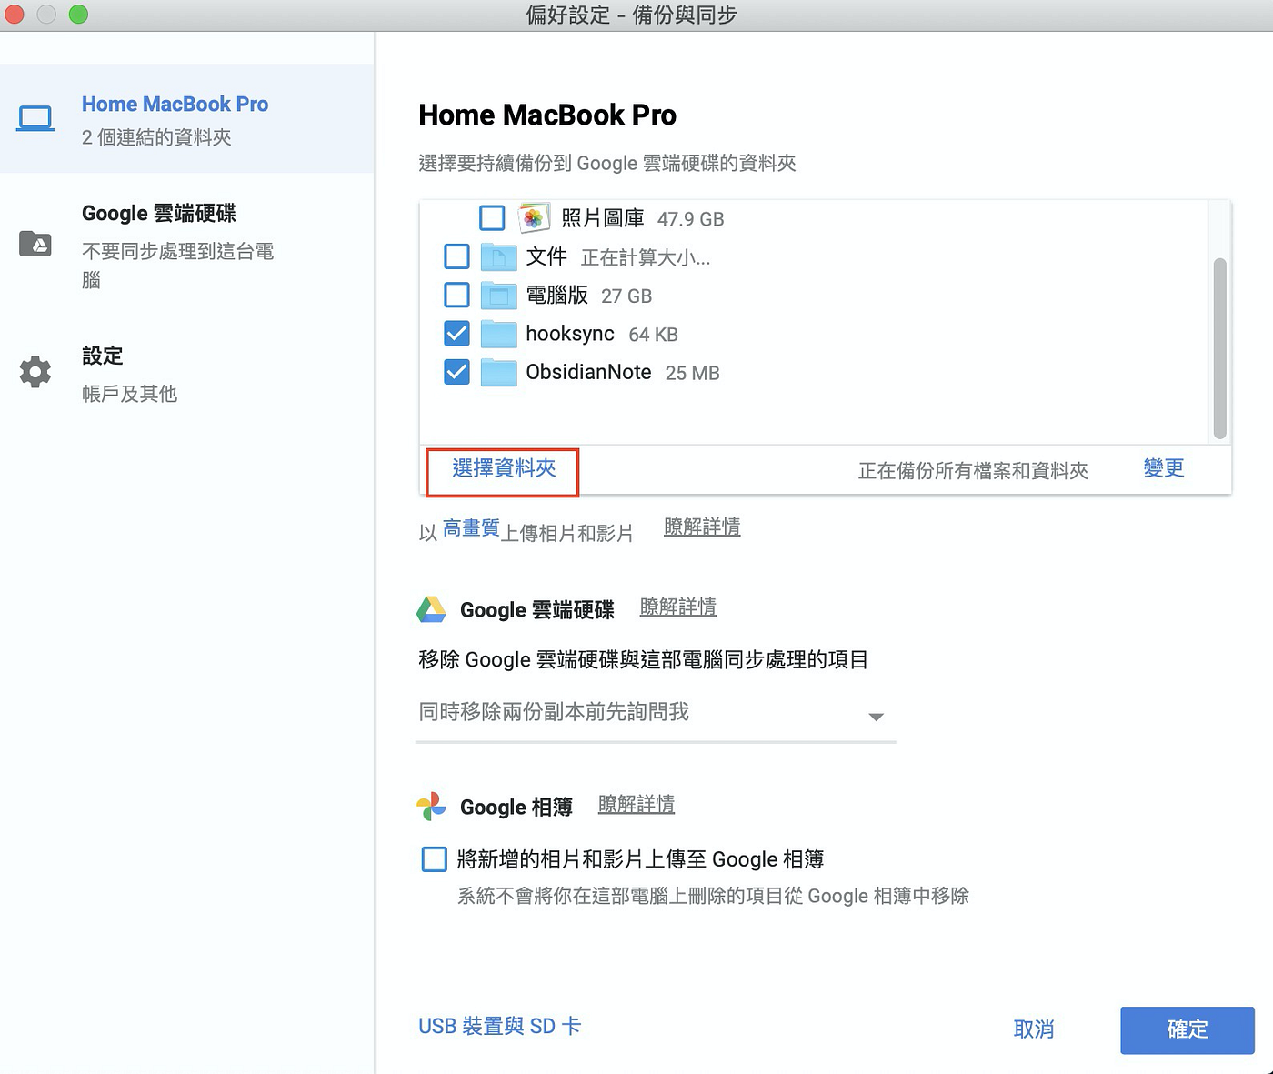Open the 同時移除兩份副本前先詢問我 dropdown
Image resolution: width=1273 pixels, height=1074 pixels.
(656, 714)
